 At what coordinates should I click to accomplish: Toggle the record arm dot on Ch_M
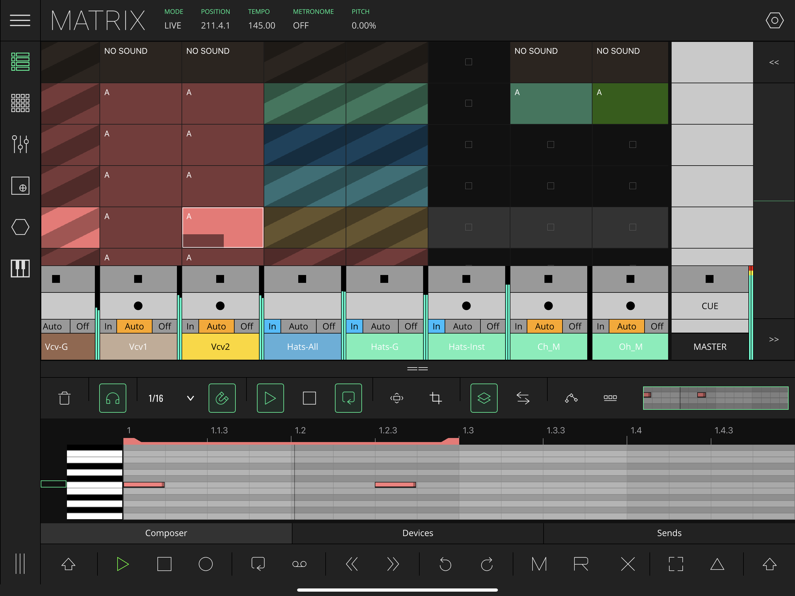pos(548,306)
